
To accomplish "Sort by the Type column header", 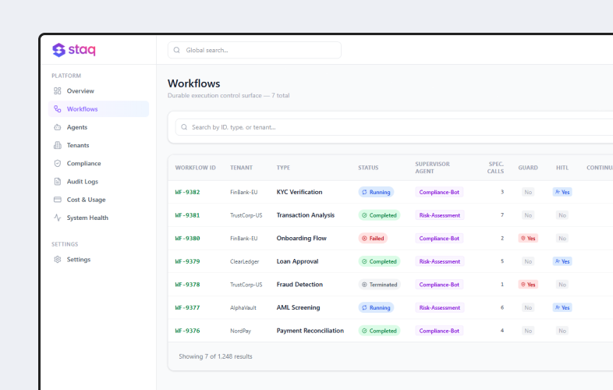I will pyautogui.click(x=283, y=168).
